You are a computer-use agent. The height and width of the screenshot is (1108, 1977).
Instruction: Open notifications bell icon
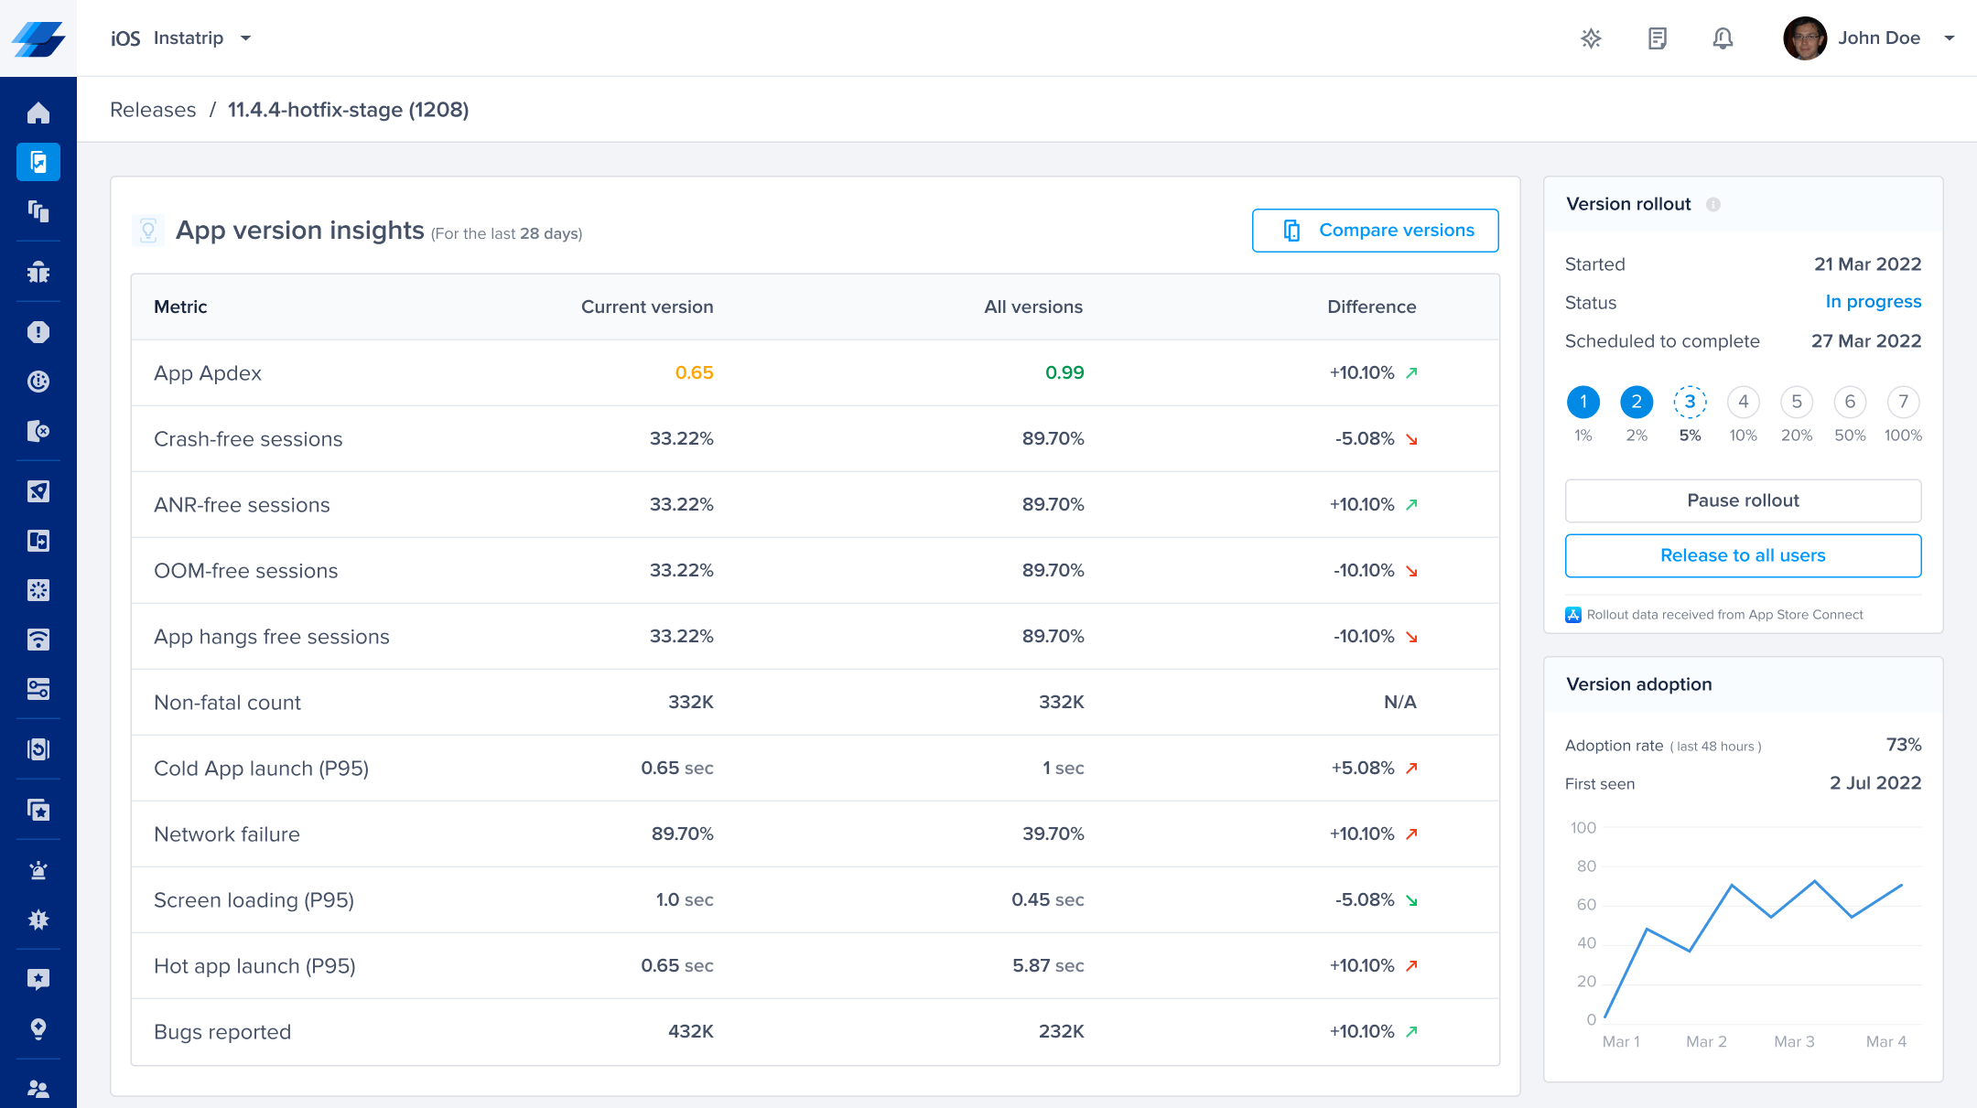coord(1723,38)
